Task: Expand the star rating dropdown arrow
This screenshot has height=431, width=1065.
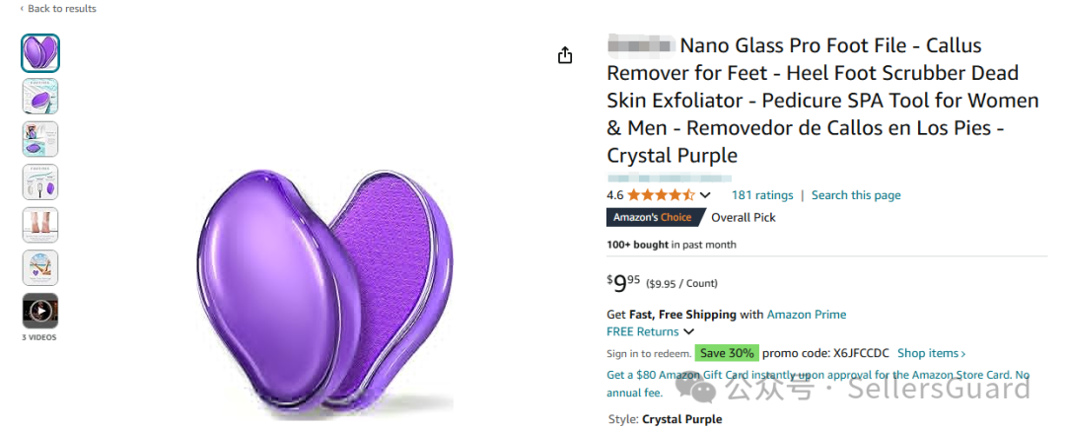Action: click(705, 195)
